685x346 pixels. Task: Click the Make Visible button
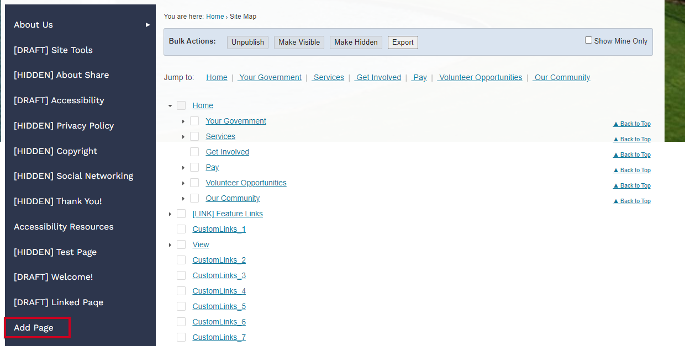(x=299, y=42)
